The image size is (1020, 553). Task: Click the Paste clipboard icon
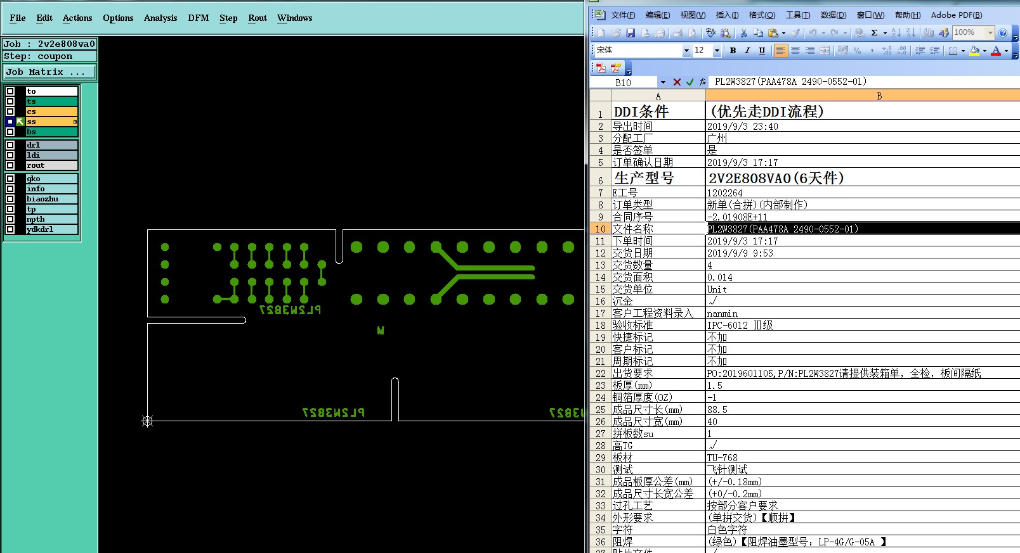click(773, 33)
